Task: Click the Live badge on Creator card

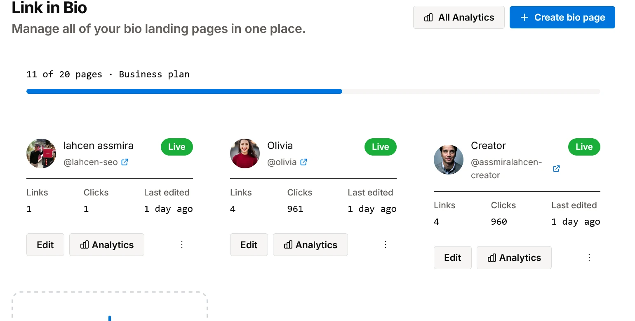Action: (584, 147)
